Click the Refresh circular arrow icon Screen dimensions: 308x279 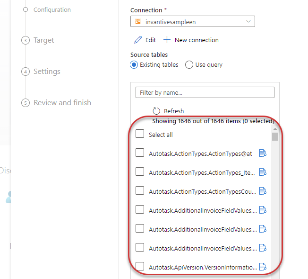pos(156,111)
